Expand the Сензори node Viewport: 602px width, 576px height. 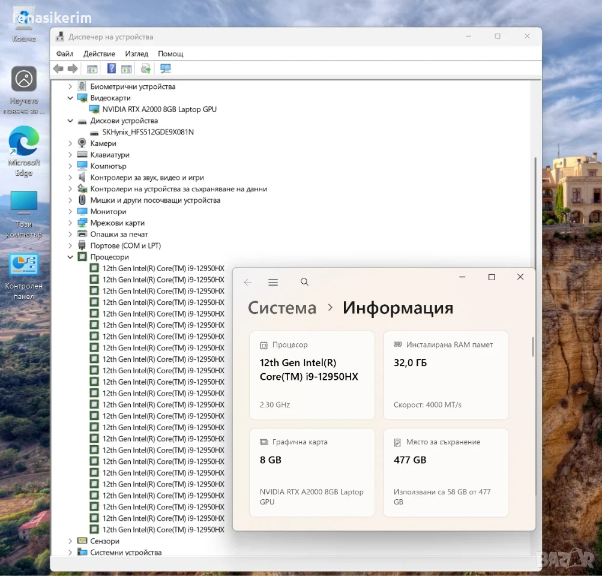70,541
